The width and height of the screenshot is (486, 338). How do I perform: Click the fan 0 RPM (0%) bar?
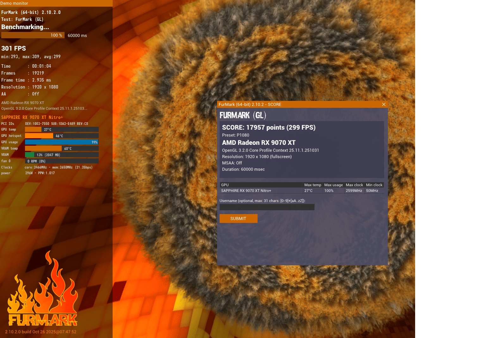click(62, 161)
